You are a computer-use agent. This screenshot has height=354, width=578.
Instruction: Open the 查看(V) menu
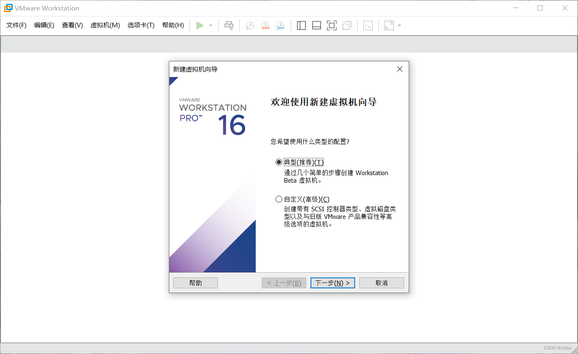72,25
